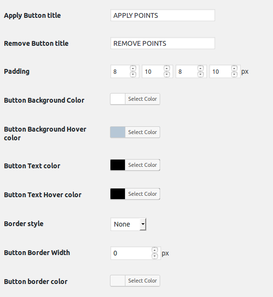Click the white Button Background Color swatch

118,99
